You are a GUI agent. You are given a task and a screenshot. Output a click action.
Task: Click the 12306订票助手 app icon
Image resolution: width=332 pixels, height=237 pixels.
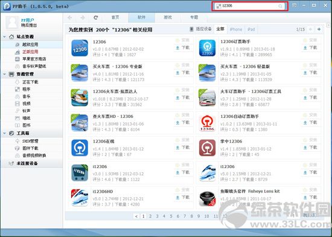tap(207, 48)
